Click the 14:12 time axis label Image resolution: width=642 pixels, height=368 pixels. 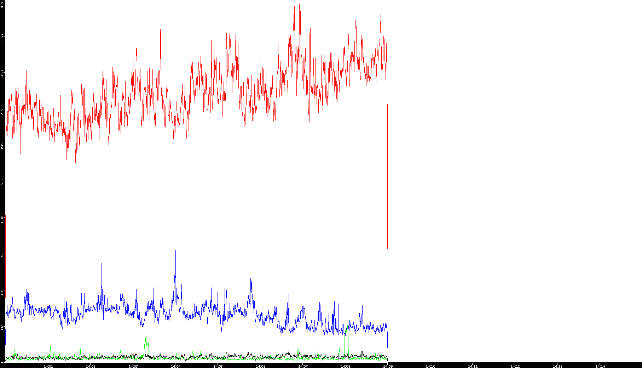pos(515,366)
